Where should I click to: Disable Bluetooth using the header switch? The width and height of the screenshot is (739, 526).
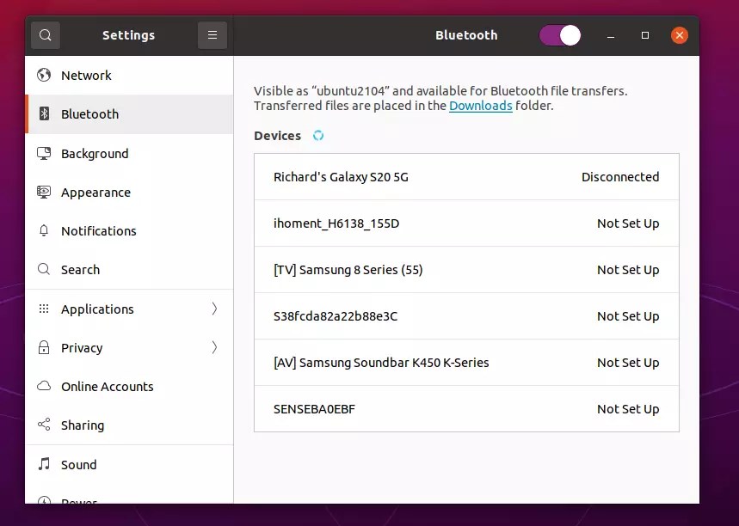tap(560, 35)
